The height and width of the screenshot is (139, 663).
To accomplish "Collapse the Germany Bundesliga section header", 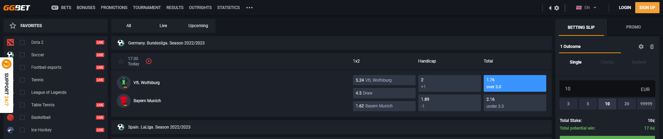I will (331, 43).
